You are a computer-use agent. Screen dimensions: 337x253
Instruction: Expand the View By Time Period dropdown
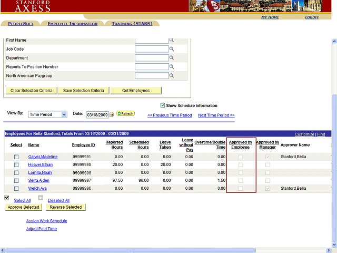pyautogui.click(x=64, y=114)
